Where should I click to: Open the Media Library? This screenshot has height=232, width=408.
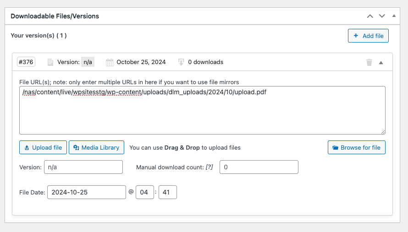[x=96, y=147]
